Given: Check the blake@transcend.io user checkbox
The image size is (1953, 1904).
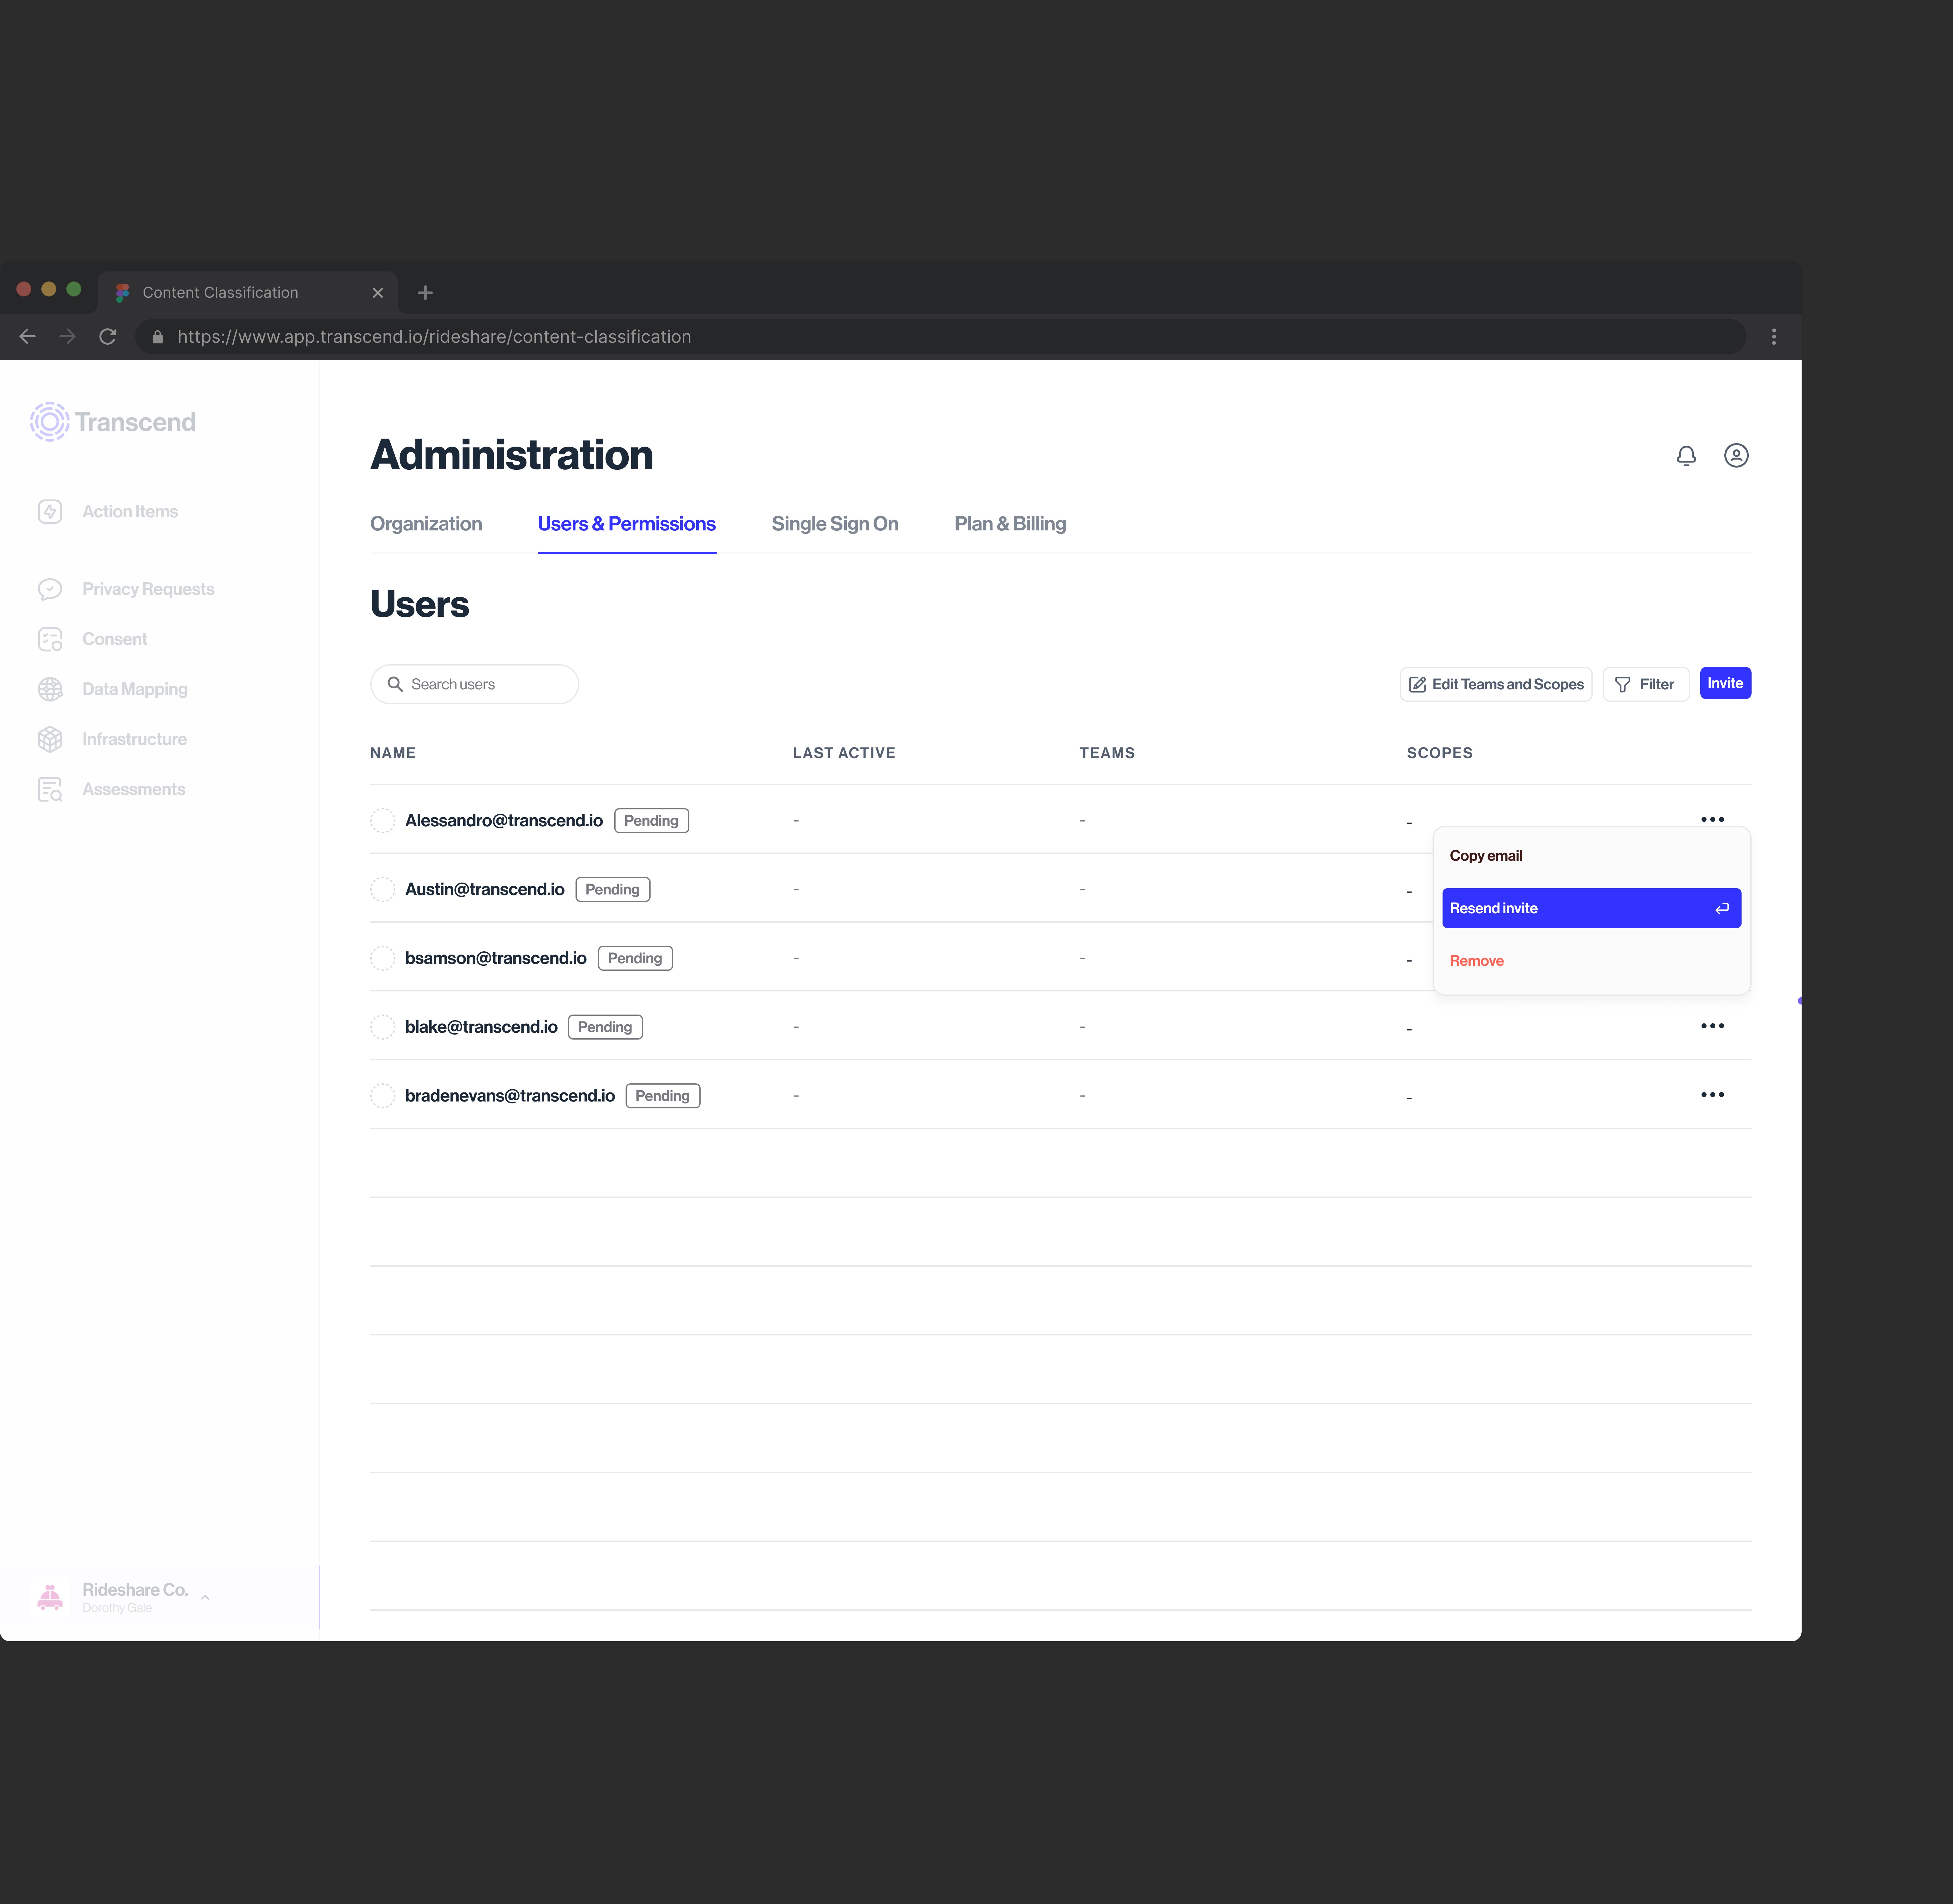Looking at the screenshot, I should [x=383, y=1027].
